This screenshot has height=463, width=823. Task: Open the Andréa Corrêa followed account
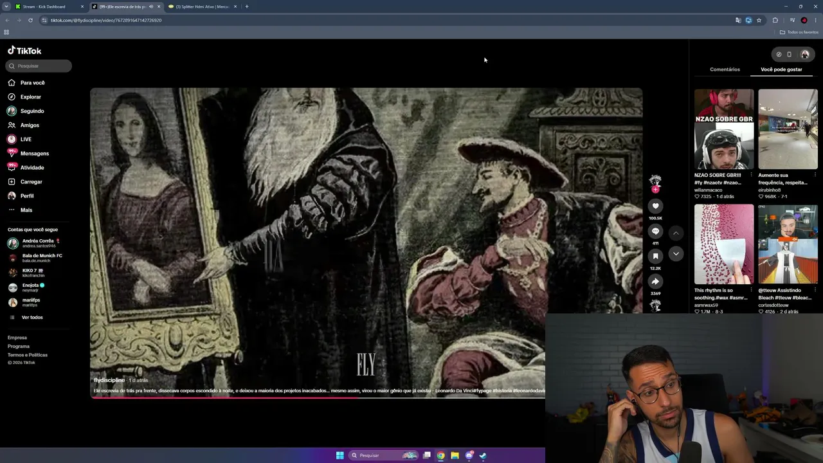(35, 243)
